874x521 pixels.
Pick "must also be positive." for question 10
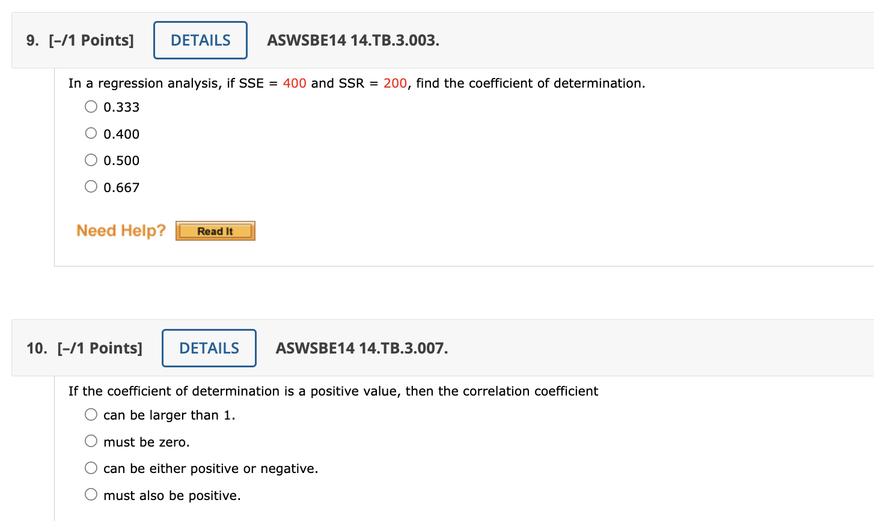(91, 494)
